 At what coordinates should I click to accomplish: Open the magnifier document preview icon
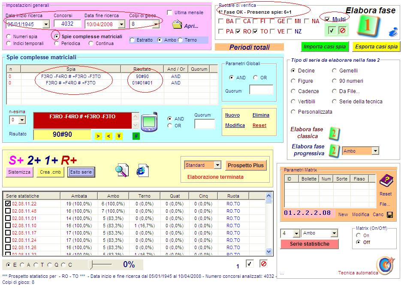pyautogui.click(x=122, y=171)
